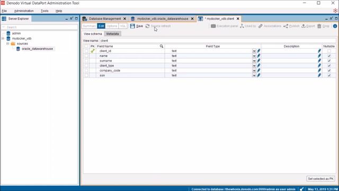Switch to mydocker_vdb.oracle_datawarehouse tab
The image size is (339, 191).
(163, 19)
